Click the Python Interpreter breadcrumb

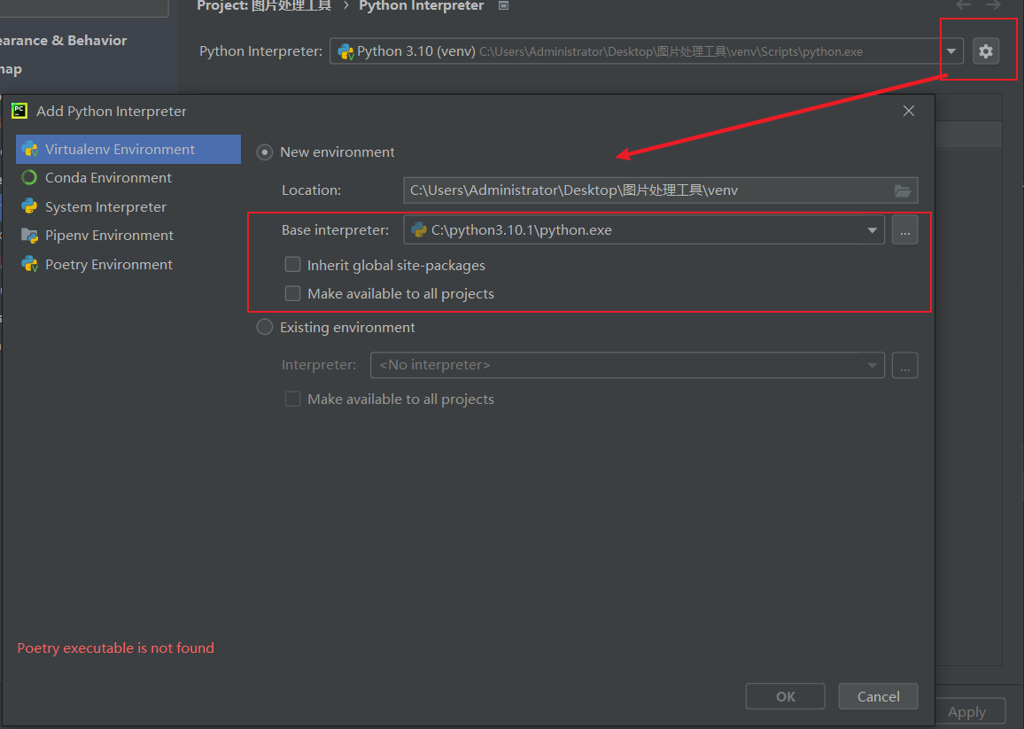(422, 6)
